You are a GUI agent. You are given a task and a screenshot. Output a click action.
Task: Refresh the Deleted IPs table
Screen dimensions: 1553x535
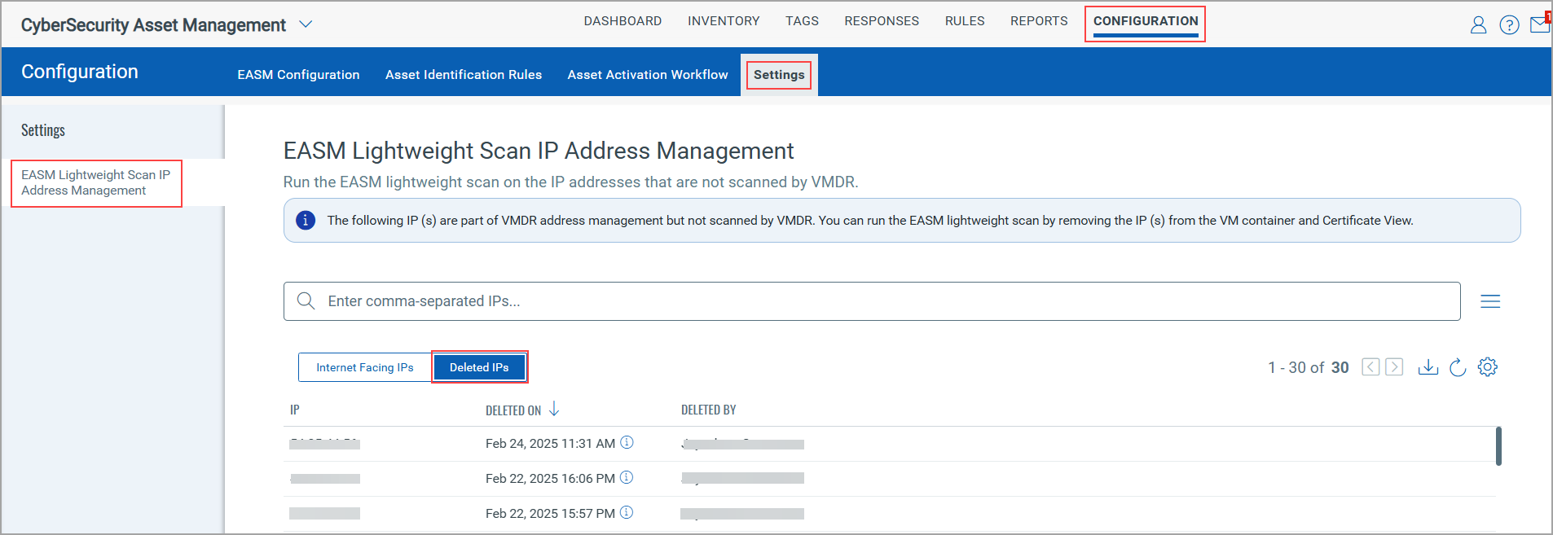pos(1458,367)
